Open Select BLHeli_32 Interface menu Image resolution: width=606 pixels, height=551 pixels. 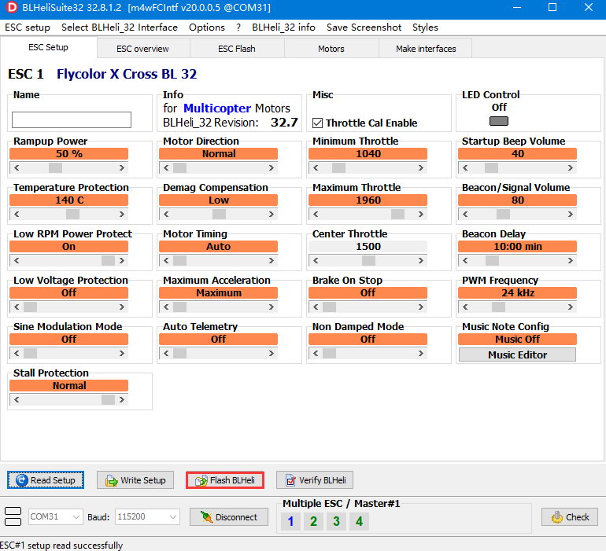[x=120, y=28]
